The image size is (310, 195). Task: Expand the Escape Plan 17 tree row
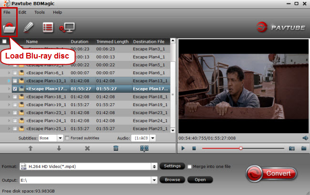[x=9, y=89]
